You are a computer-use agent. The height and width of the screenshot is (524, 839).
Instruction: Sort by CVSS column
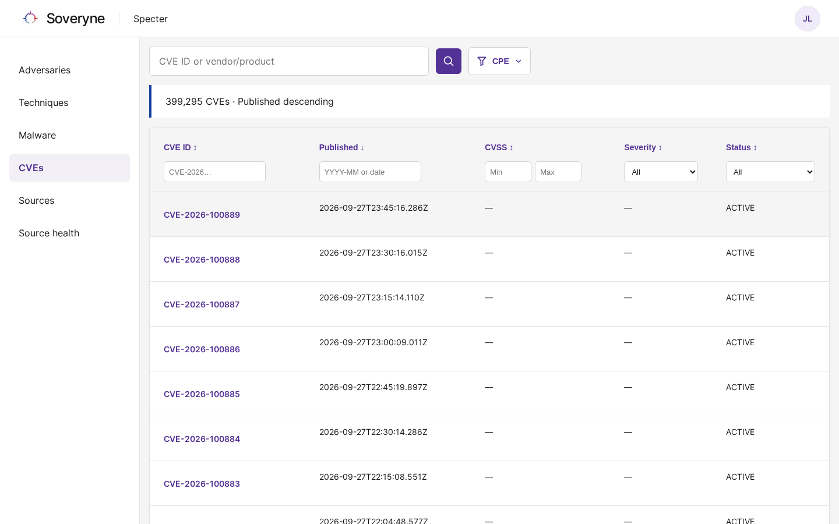coord(499,147)
